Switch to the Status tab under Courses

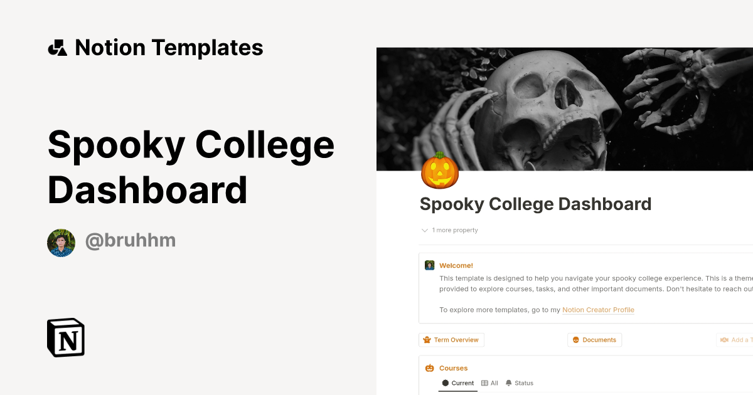[x=523, y=383]
